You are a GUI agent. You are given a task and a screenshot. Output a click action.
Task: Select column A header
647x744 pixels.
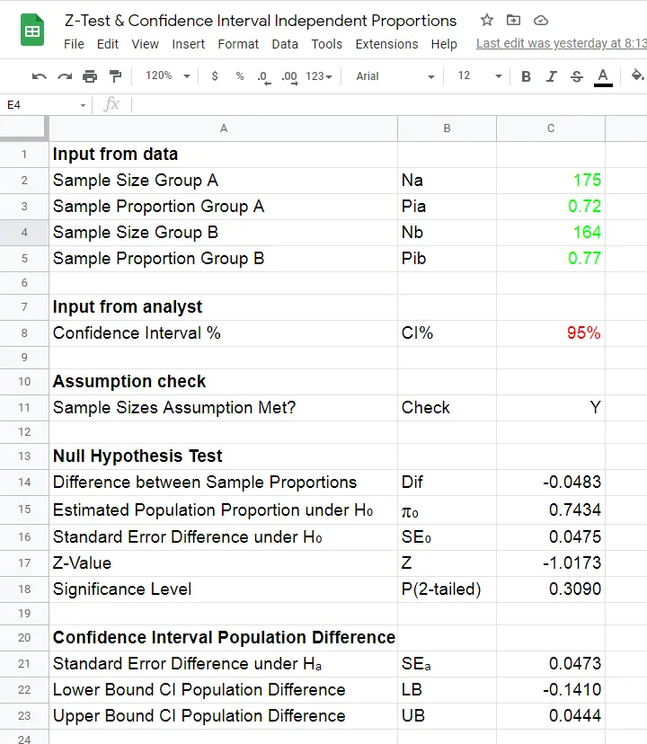224,128
